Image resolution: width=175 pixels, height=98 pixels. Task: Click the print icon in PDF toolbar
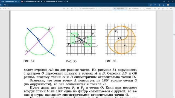coord(155,8)
